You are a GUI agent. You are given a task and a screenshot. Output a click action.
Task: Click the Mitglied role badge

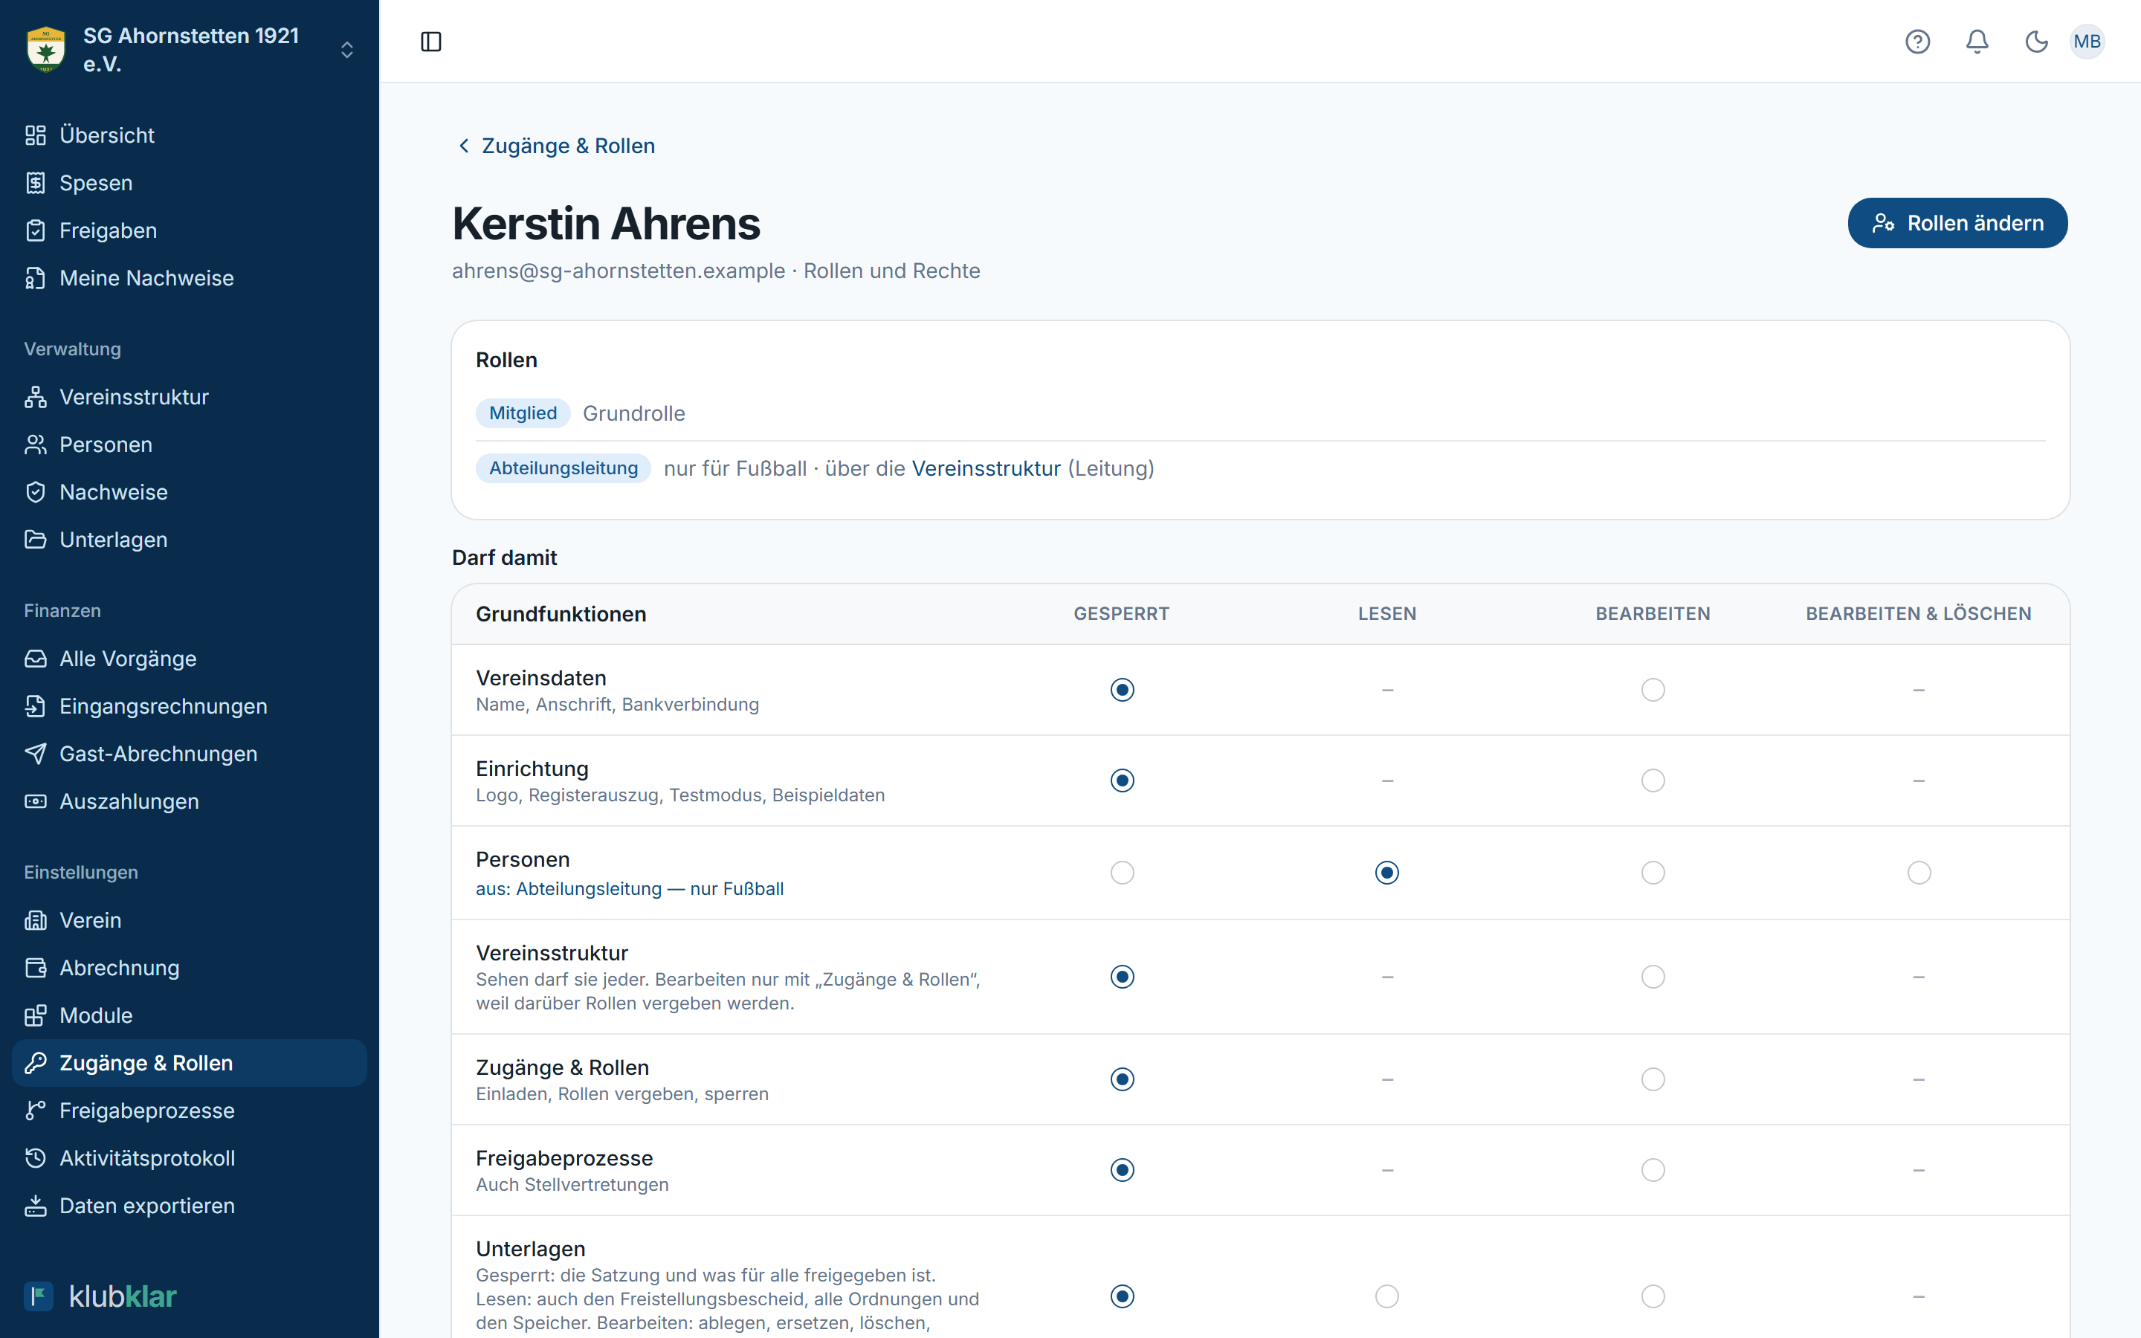(x=523, y=413)
